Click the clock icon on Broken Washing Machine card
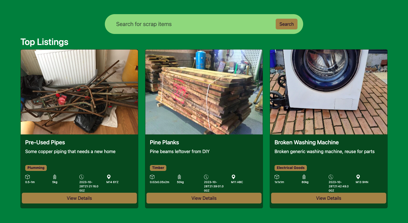The height and width of the screenshot is (223, 408). pos(331,177)
